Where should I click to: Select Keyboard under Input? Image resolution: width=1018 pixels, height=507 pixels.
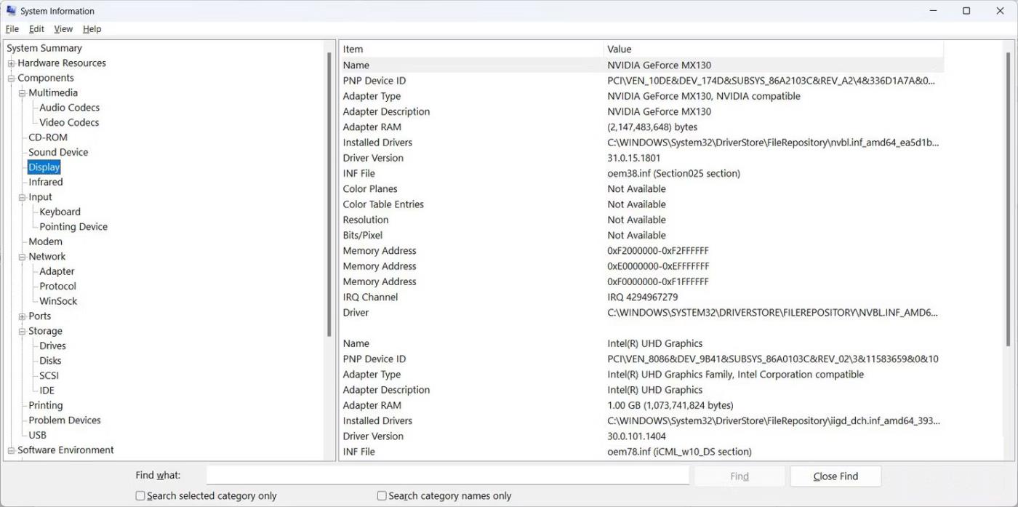(60, 212)
